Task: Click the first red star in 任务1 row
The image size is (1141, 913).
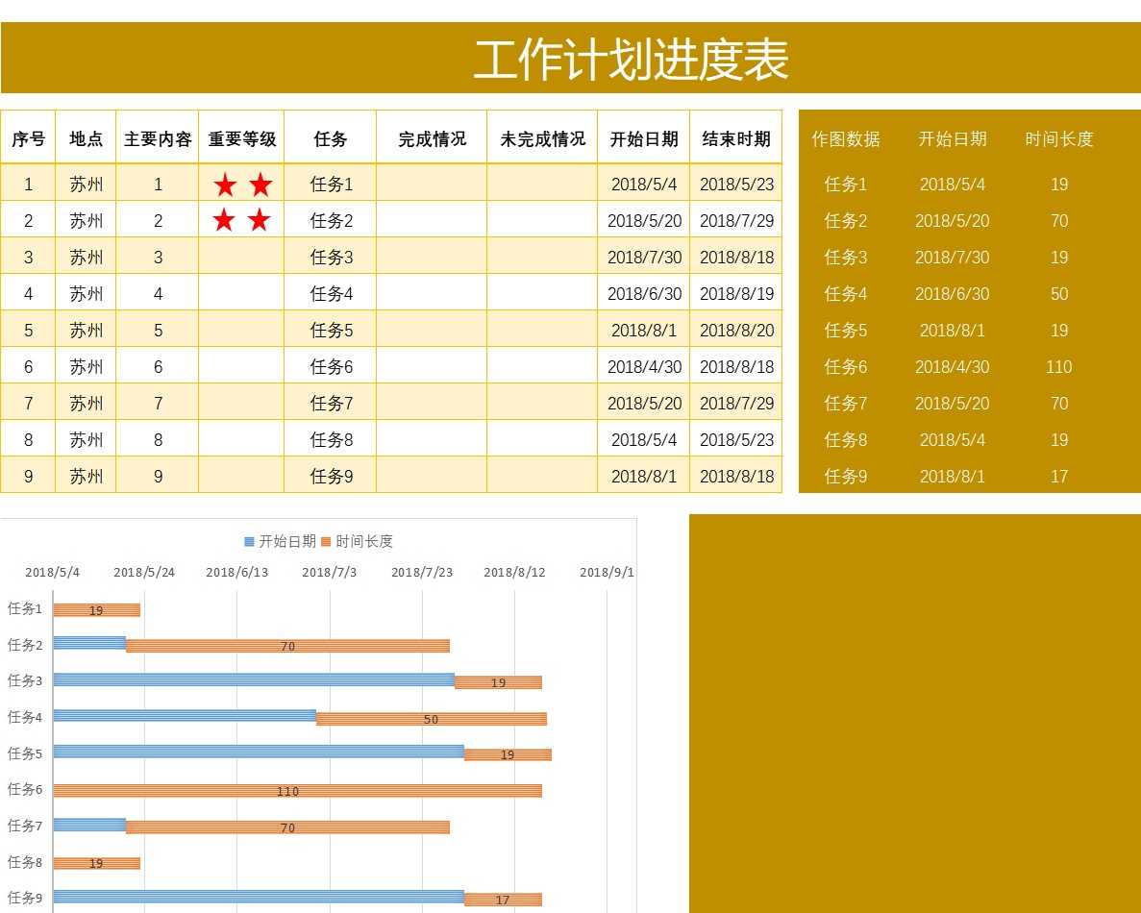Action: 226,184
